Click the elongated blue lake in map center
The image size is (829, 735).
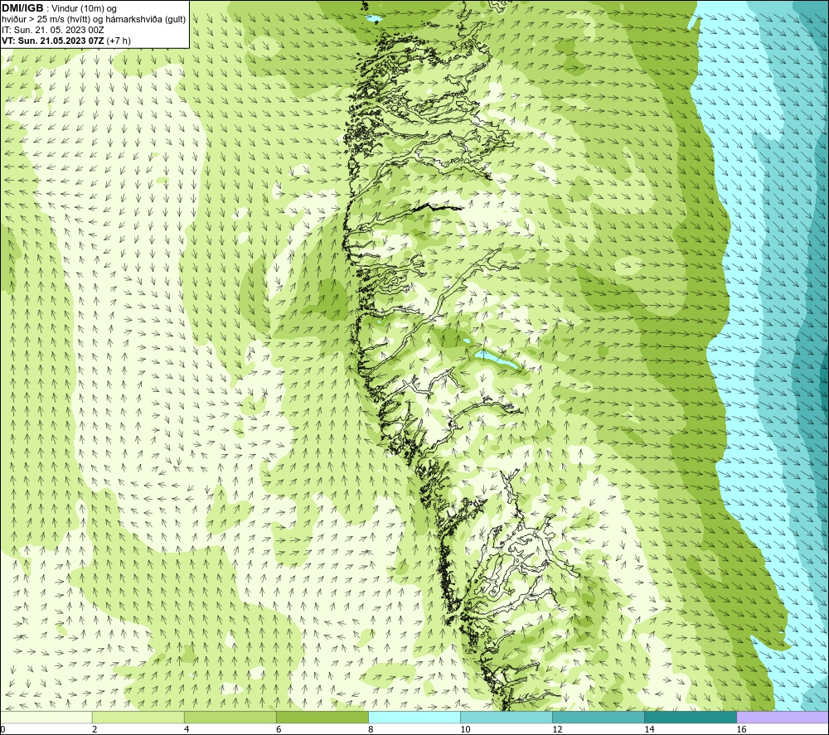[496, 359]
